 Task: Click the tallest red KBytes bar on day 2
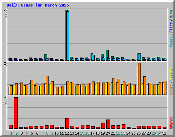click(x=16, y=113)
